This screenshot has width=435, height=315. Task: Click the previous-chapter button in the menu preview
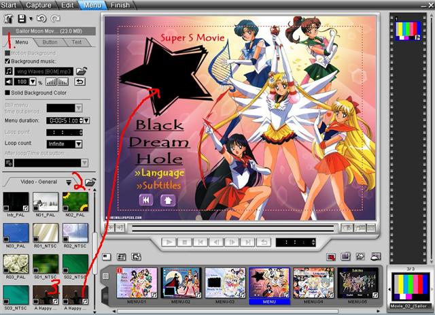146,200
